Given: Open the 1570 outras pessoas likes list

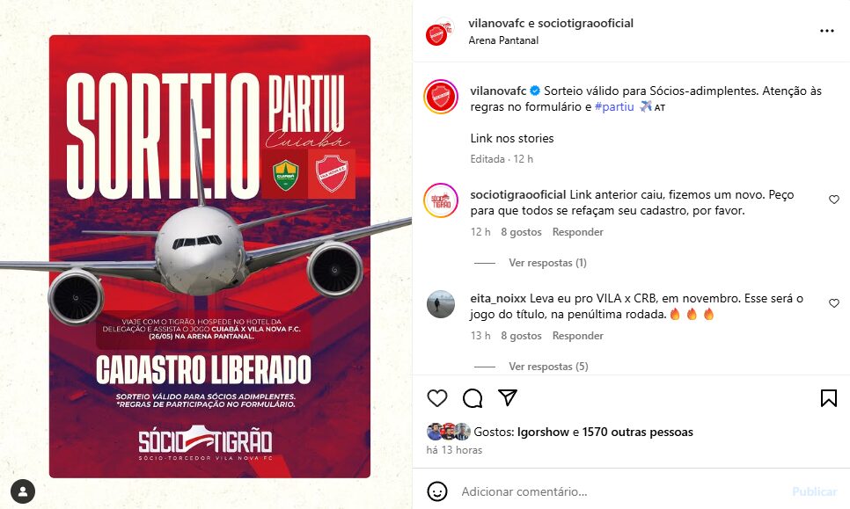Looking at the screenshot, I should 637,433.
